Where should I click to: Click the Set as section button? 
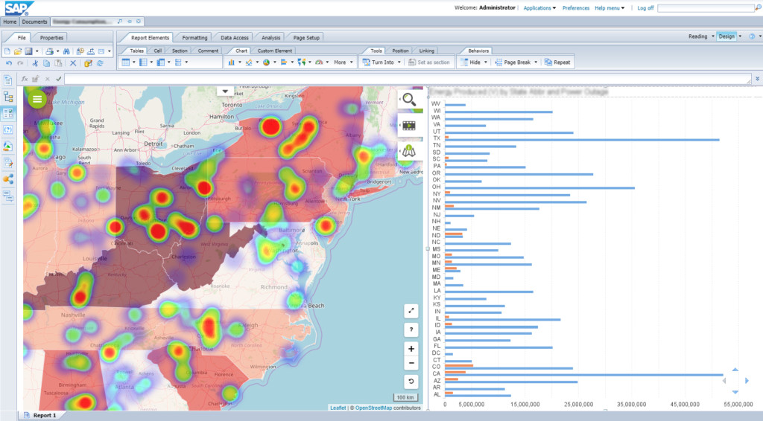(x=429, y=62)
